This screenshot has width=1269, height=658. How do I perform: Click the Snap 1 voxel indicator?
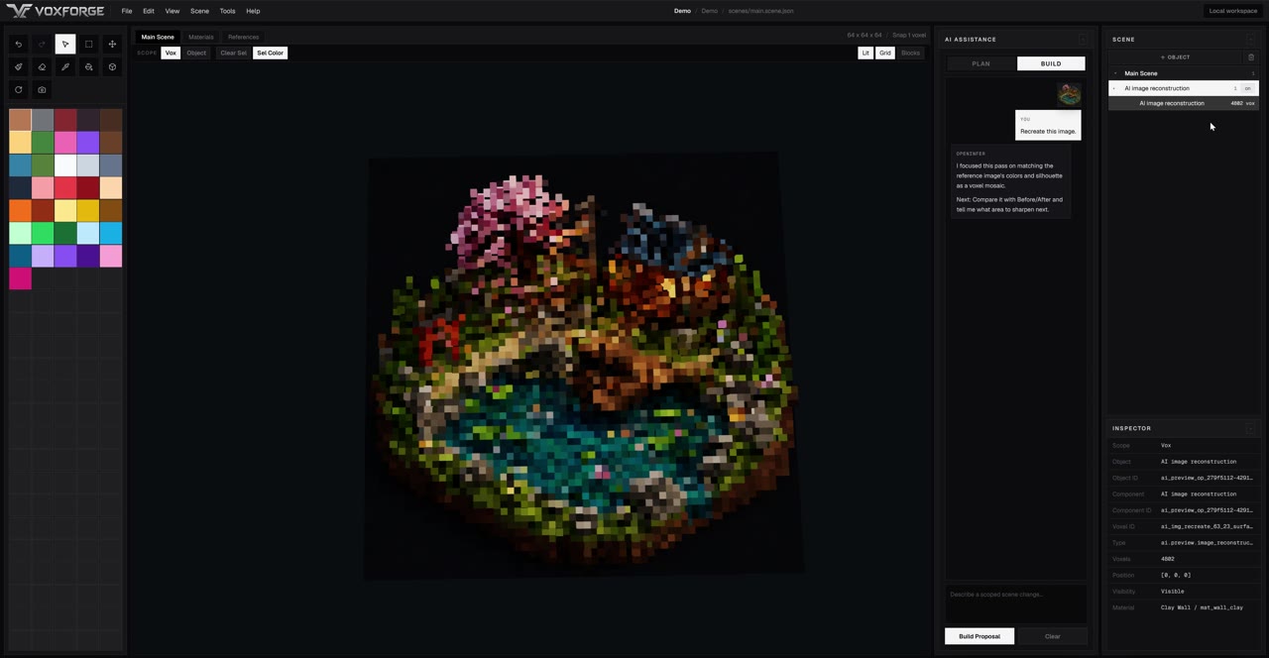pyautogui.click(x=909, y=36)
